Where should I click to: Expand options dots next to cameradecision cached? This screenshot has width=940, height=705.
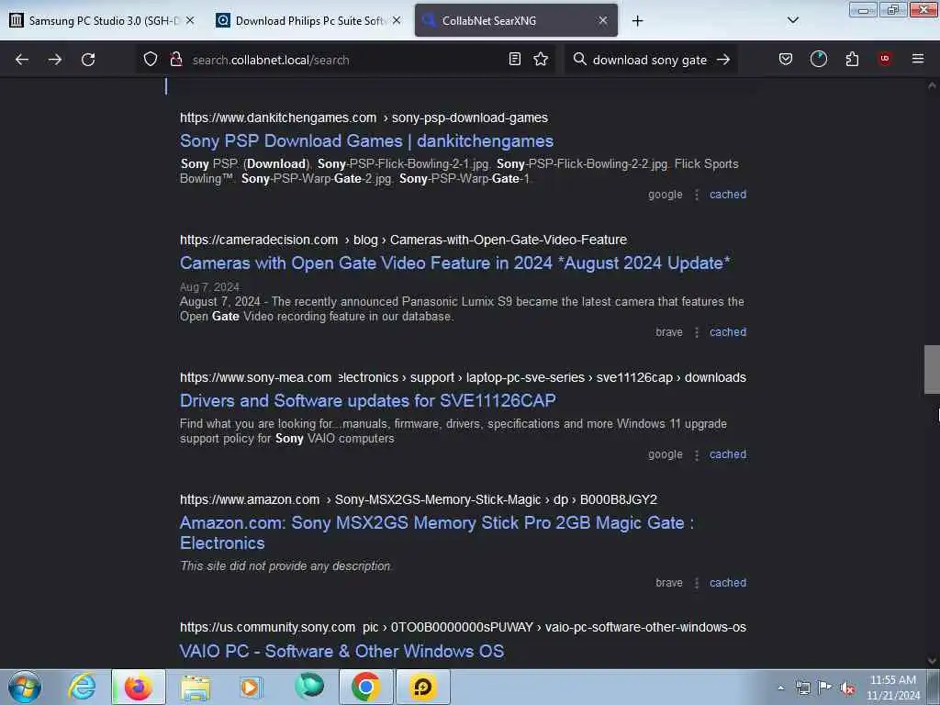[697, 332]
